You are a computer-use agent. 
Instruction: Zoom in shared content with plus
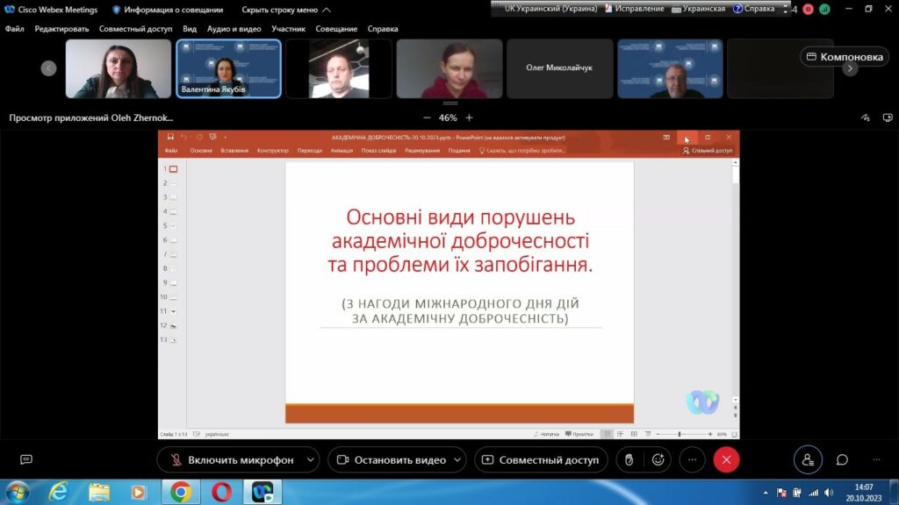pyautogui.click(x=470, y=117)
